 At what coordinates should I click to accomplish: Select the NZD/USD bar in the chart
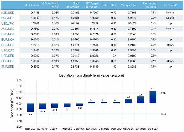(30, 108)
